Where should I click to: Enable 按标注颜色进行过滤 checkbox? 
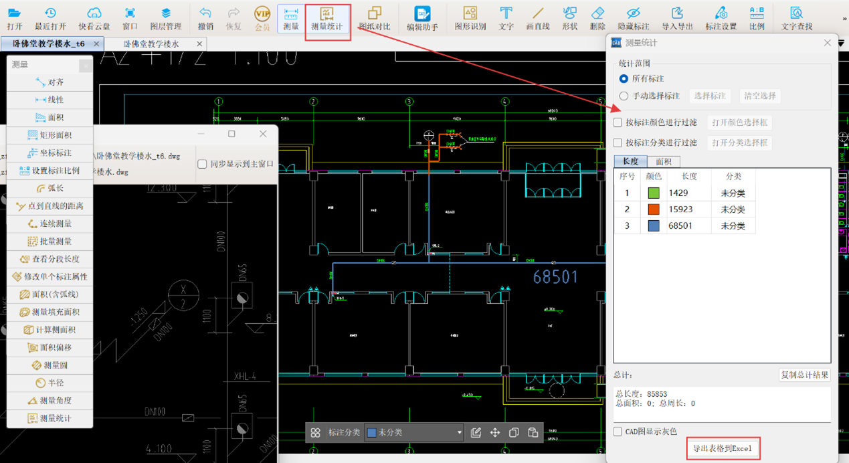coord(618,123)
